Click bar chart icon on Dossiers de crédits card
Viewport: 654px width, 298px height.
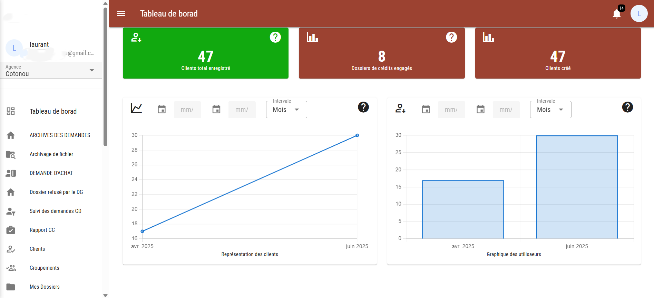312,37
